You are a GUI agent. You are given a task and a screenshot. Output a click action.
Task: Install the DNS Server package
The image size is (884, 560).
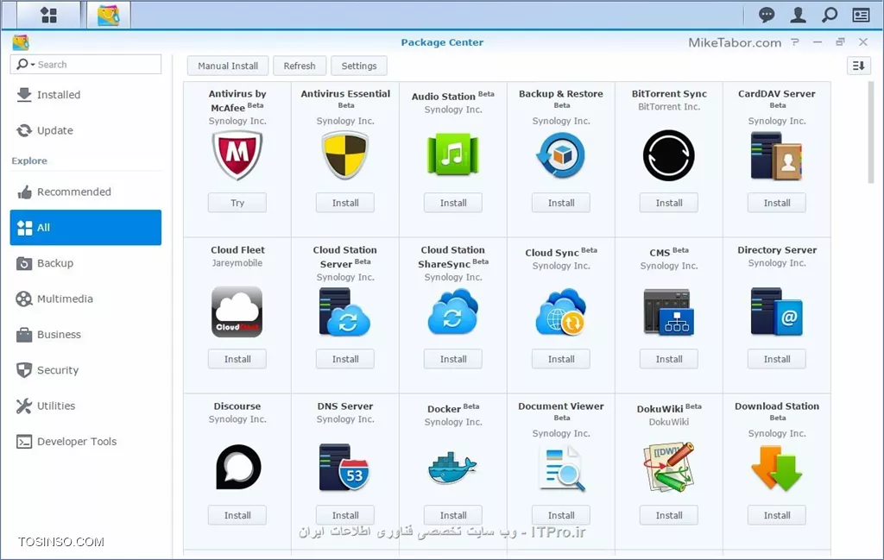[345, 515]
